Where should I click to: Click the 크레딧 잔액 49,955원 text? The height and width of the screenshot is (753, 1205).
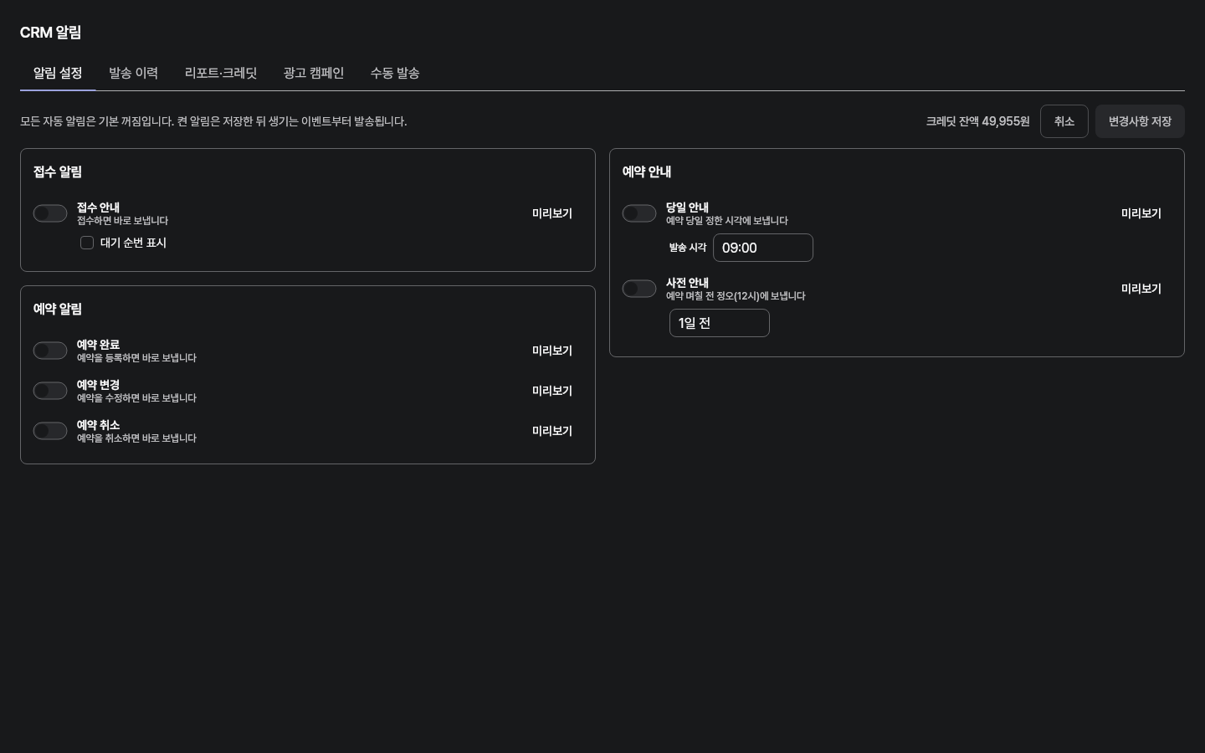click(x=977, y=121)
